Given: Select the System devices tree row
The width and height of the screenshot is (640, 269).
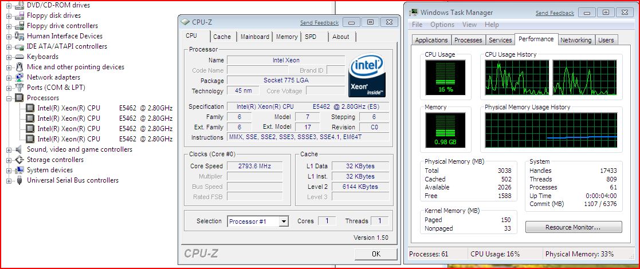Looking at the screenshot, I should click(x=50, y=170).
